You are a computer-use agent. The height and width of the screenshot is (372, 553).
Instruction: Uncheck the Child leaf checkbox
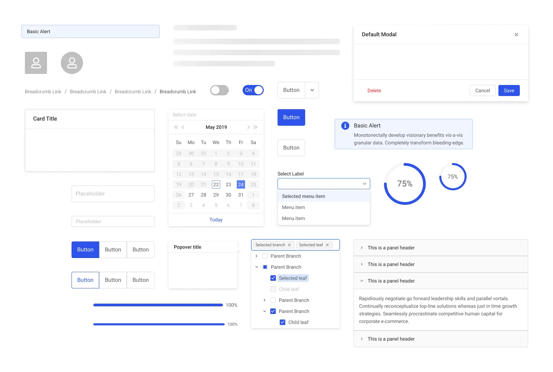[283, 322]
